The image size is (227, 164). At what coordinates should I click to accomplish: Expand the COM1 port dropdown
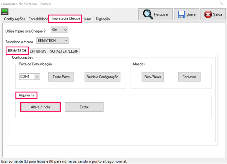tap(37, 77)
